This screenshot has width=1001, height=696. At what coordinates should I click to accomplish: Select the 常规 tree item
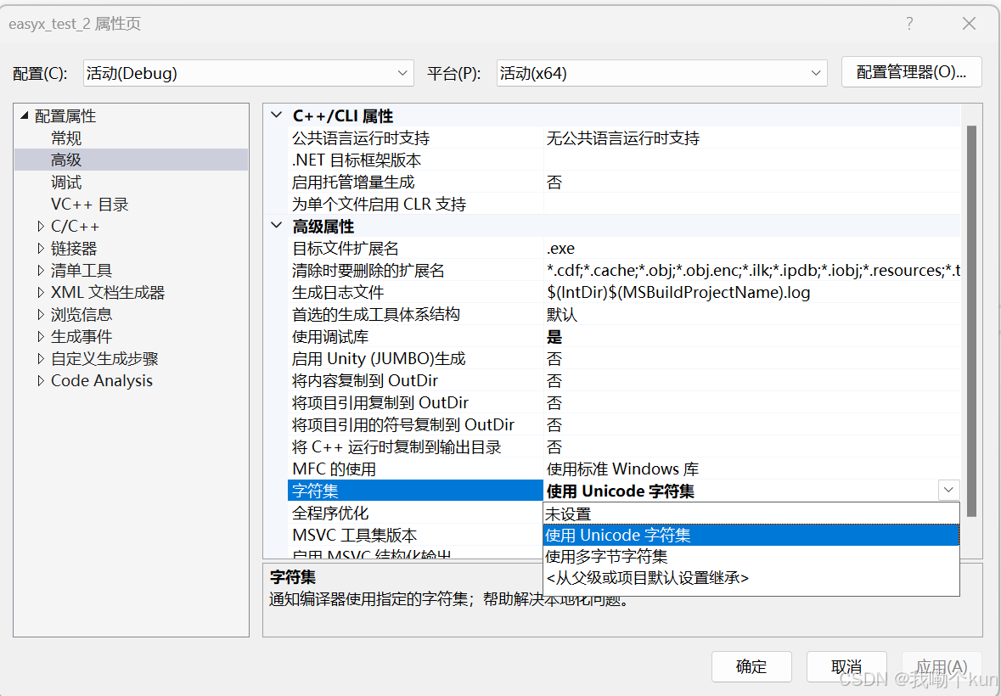66,138
